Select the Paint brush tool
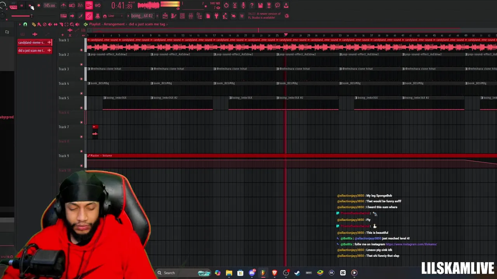The image size is (497, 279). pos(39,24)
